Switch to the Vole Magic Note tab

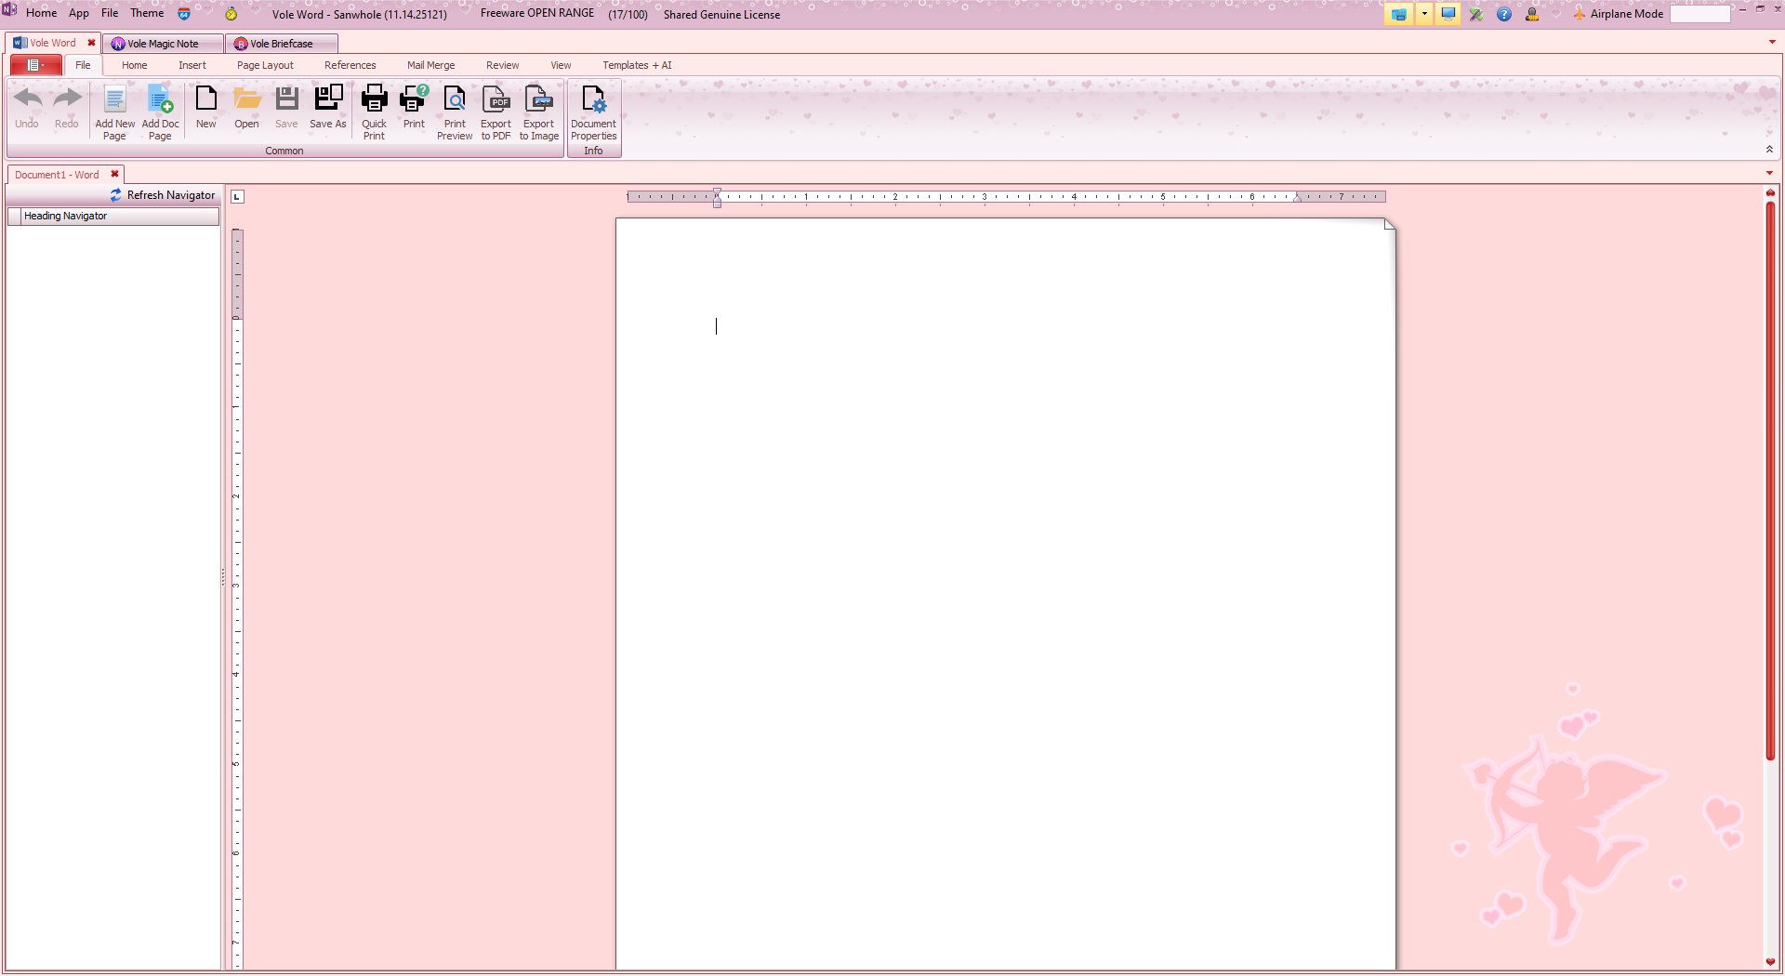163,44
